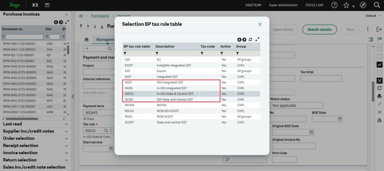Open the calendar icon beside X3
Viewport: 384px width, 171px height.
point(47,5)
